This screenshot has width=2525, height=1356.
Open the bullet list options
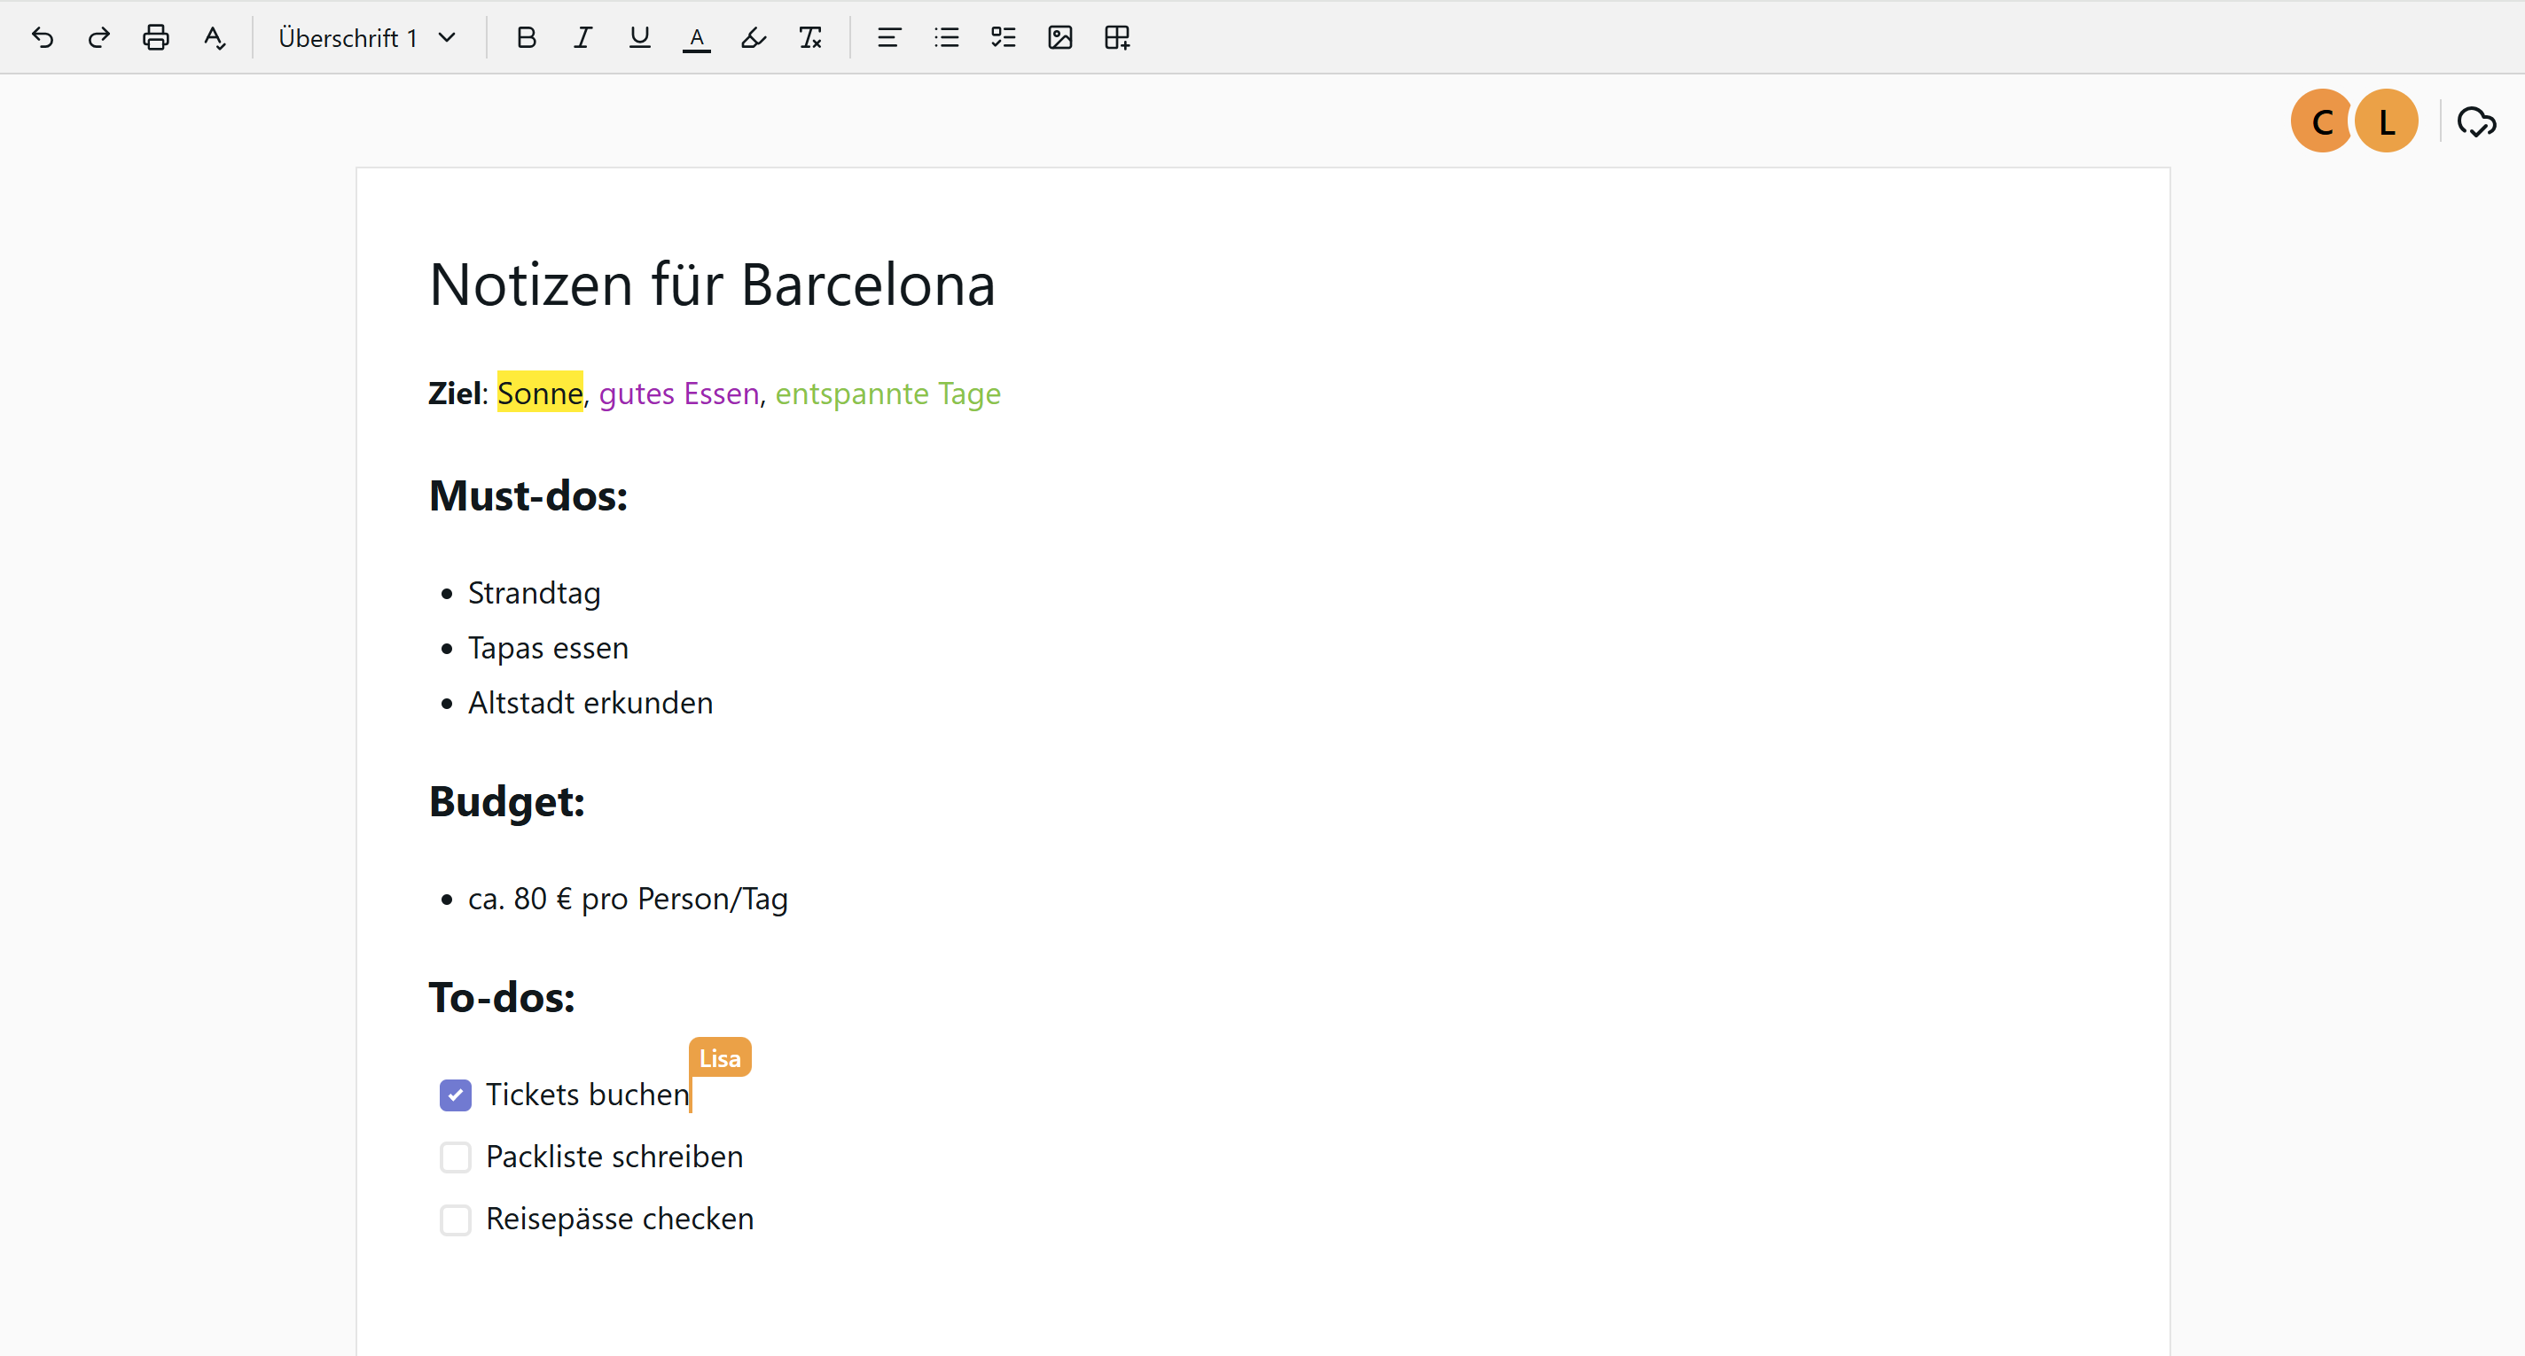946,37
